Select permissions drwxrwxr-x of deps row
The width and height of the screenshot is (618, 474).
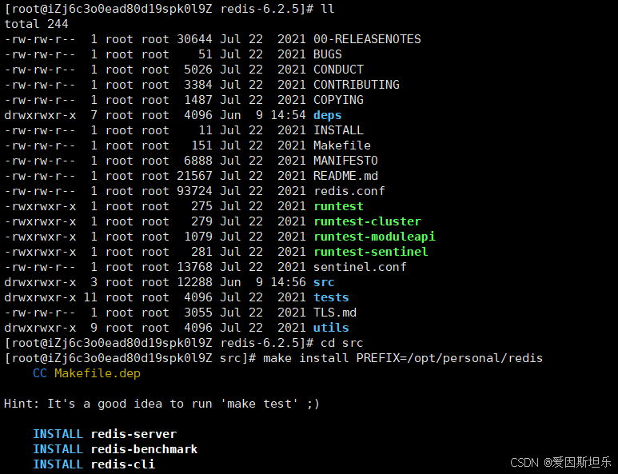40,115
